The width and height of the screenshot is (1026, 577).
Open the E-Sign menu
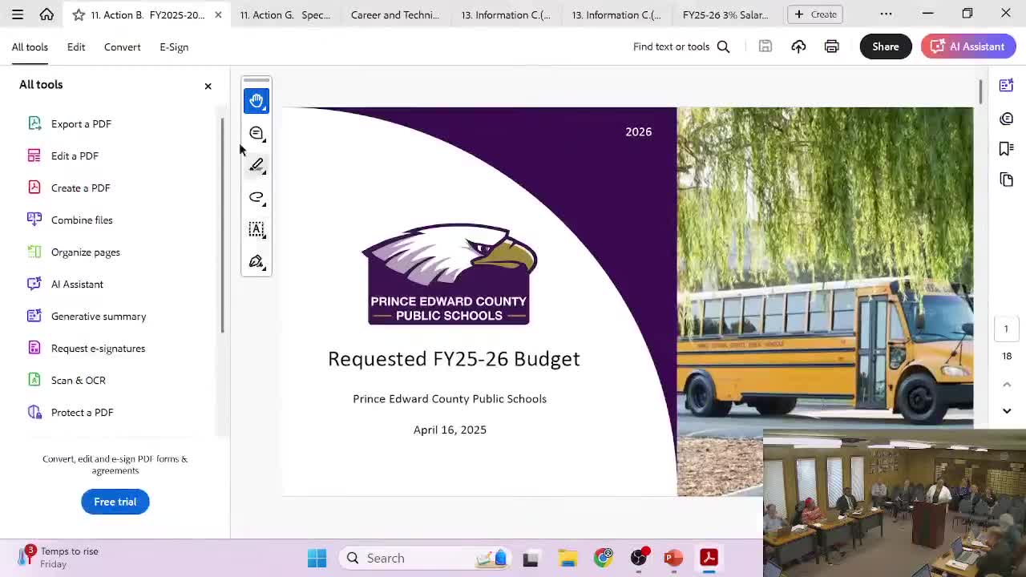(x=174, y=47)
